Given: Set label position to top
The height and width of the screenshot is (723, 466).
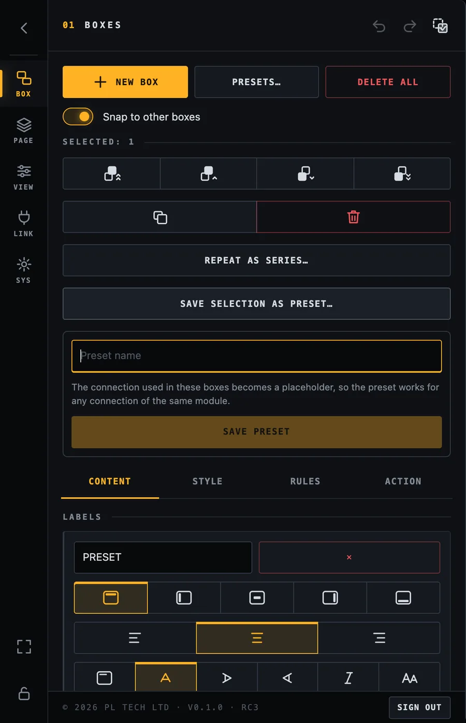Looking at the screenshot, I should tap(111, 598).
